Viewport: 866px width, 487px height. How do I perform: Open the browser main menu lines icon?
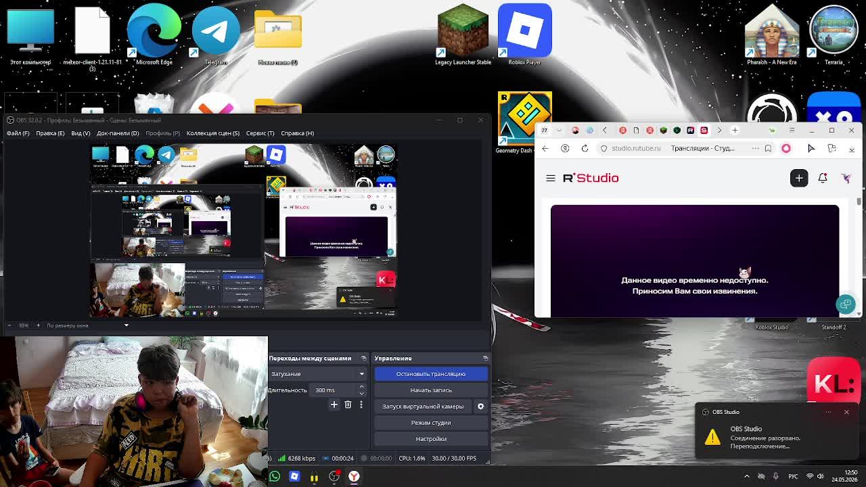coord(792,130)
